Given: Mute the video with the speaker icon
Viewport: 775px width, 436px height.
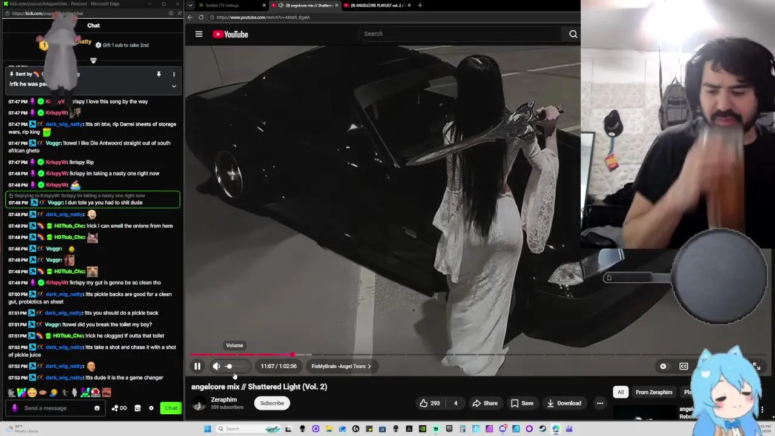Looking at the screenshot, I should tap(216, 366).
